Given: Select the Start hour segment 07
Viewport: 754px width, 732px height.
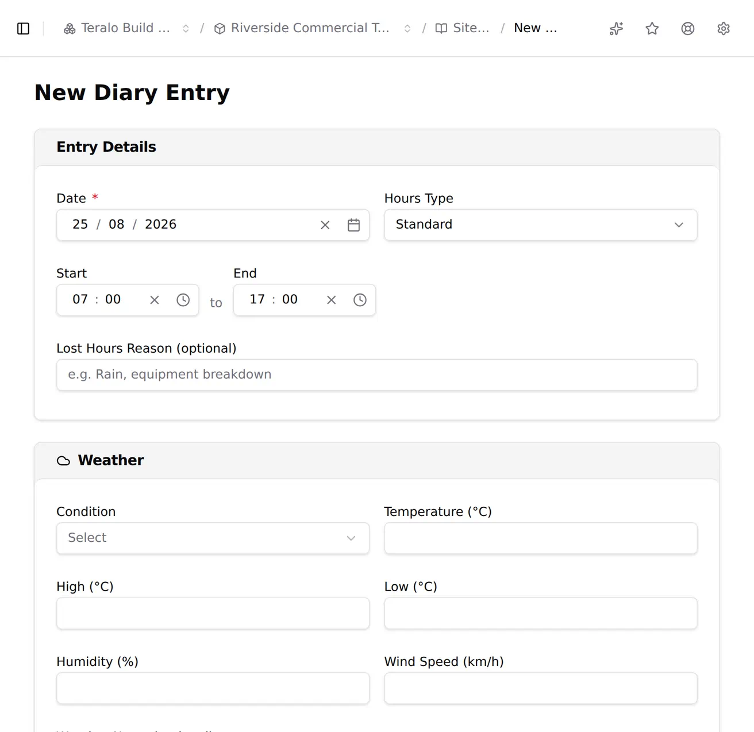Looking at the screenshot, I should pyautogui.click(x=80, y=299).
